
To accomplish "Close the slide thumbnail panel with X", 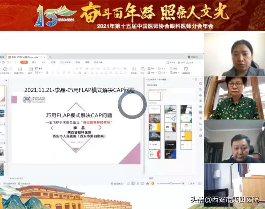I will pos(6,80).
